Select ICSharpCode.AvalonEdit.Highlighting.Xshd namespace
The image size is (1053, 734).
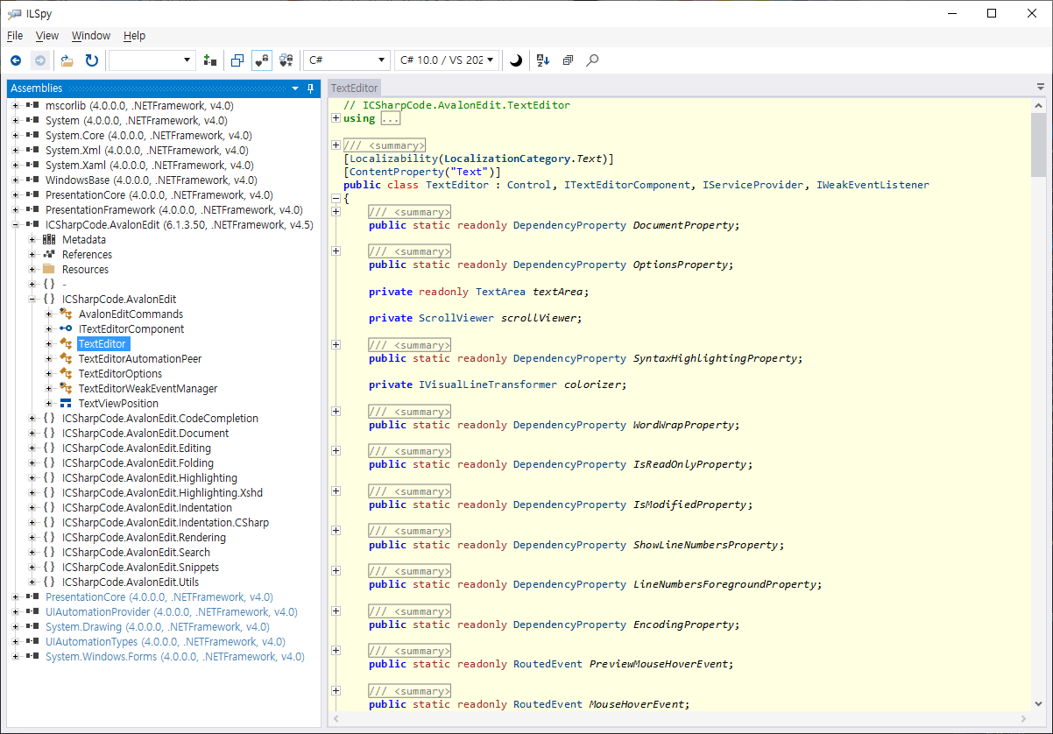[x=162, y=493]
